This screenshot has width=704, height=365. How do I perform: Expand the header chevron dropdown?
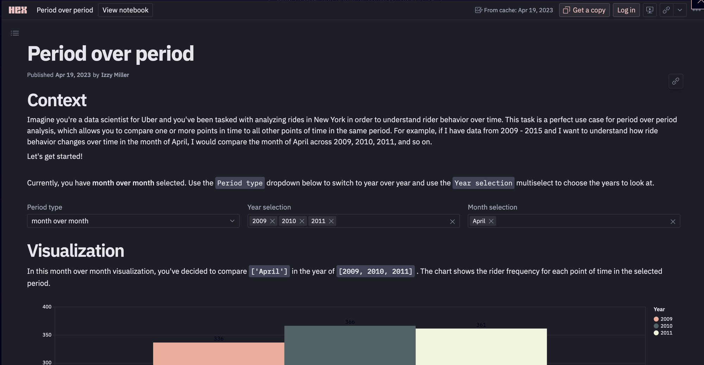click(680, 10)
